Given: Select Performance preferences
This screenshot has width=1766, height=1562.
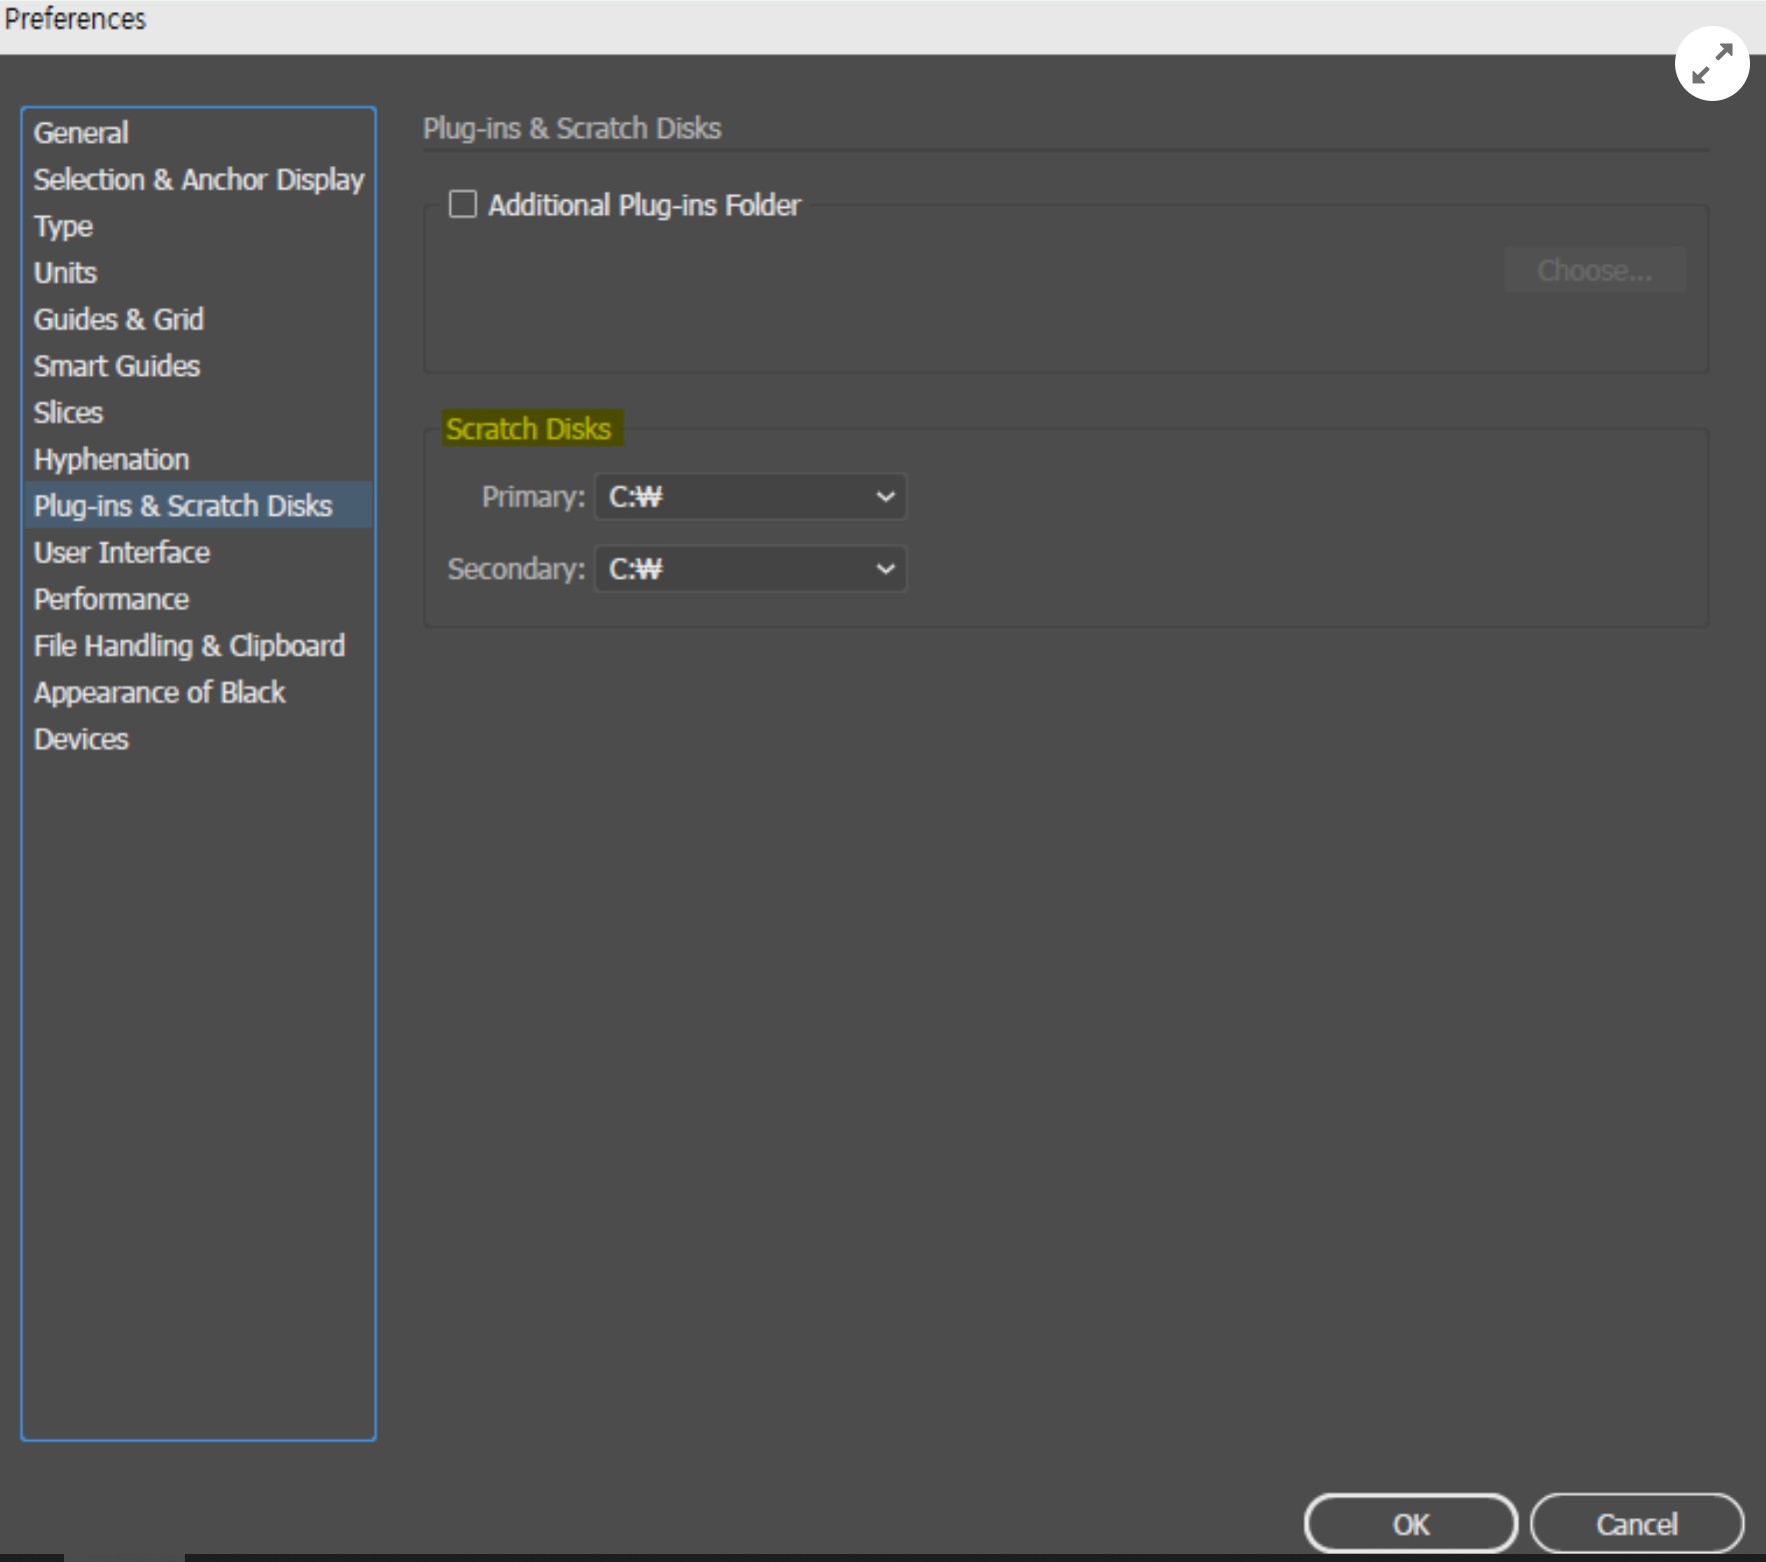Looking at the screenshot, I should [x=111, y=599].
